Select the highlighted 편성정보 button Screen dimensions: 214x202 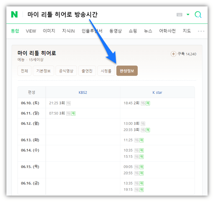point(127,71)
